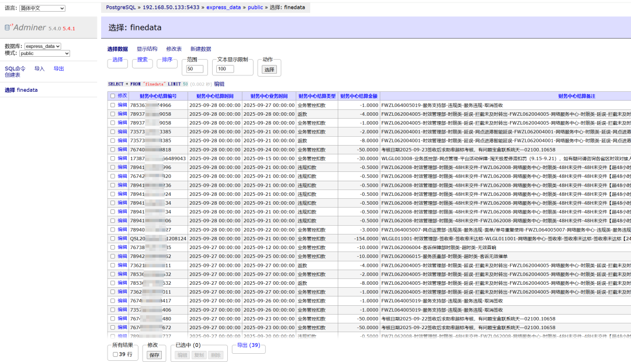Check the row with amount -154.0000
Image resolution: width=631 pixels, height=362 pixels.
(x=113, y=239)
